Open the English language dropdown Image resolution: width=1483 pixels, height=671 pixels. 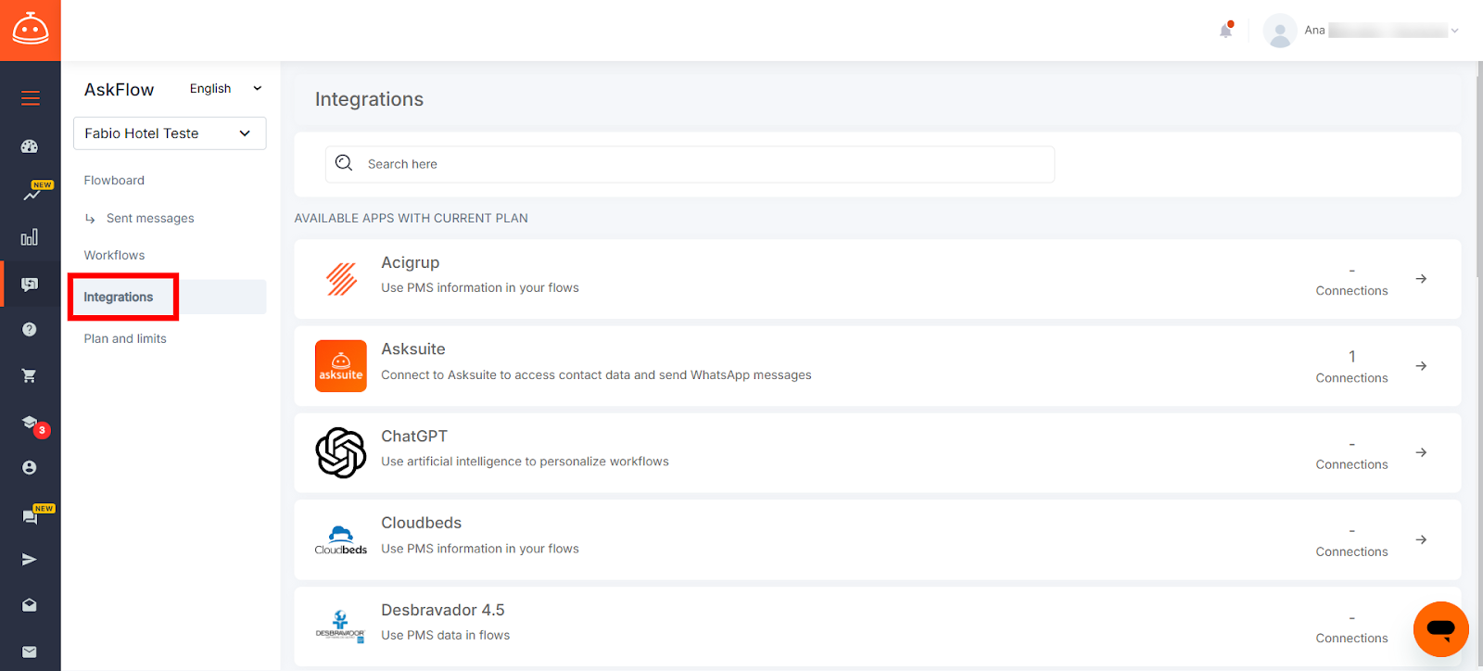pos(225,89)
